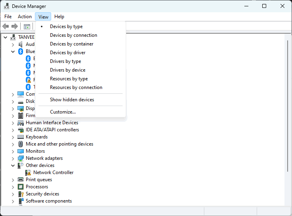The height and width of the screenshot is (216, 292).
Task: Click the Disk drives icon
Action: click(x=21, y=102)
